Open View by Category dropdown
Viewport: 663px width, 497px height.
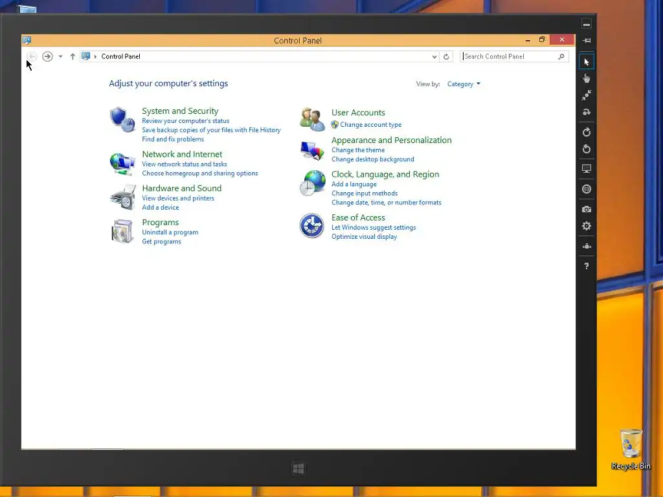pyautogui.click(x=464, y=83)
